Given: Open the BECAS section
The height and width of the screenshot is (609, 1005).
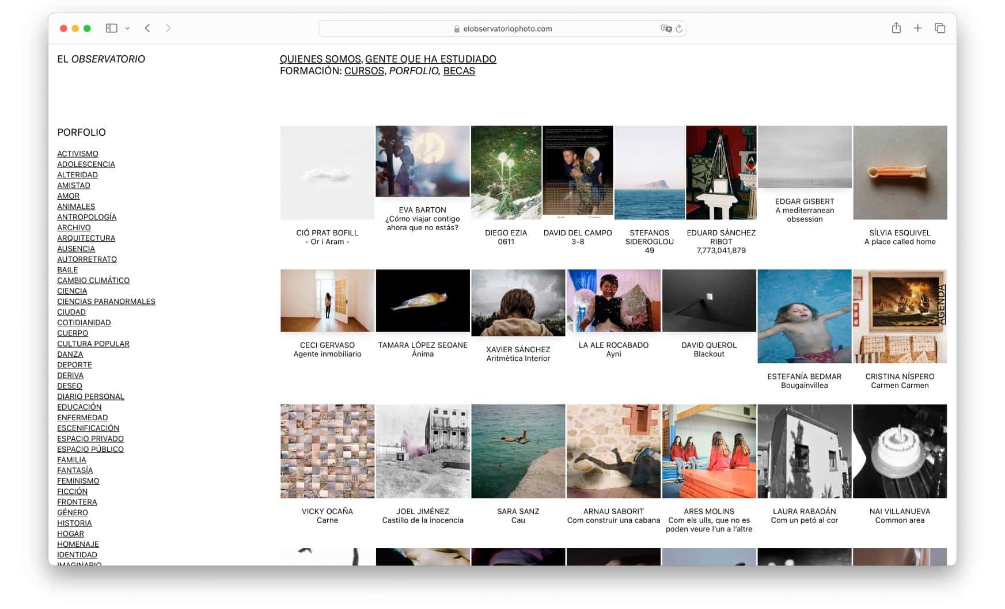Looking at the screenshot, I should tap(459, 71).
